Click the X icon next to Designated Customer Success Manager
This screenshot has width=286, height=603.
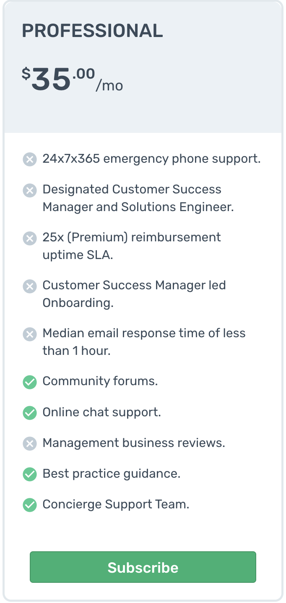[29, 190]
